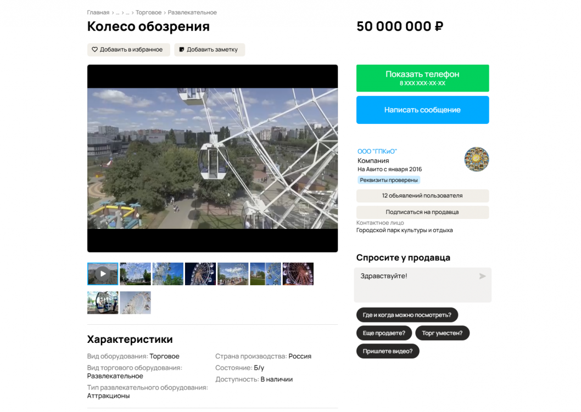Play the video thumbnail with the play icon

pos(103,274)
